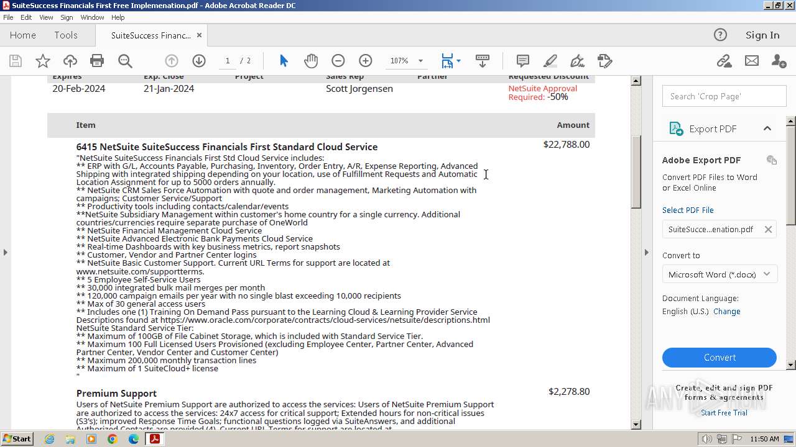
Task: Open Google Chrome from the taskbar
Action: click(x=113, y=439)
